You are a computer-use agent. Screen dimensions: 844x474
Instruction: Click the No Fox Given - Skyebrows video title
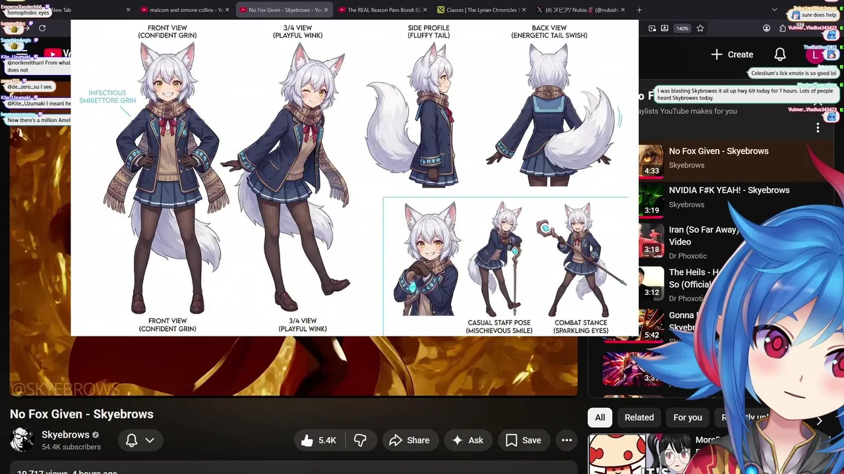(82, 414)
